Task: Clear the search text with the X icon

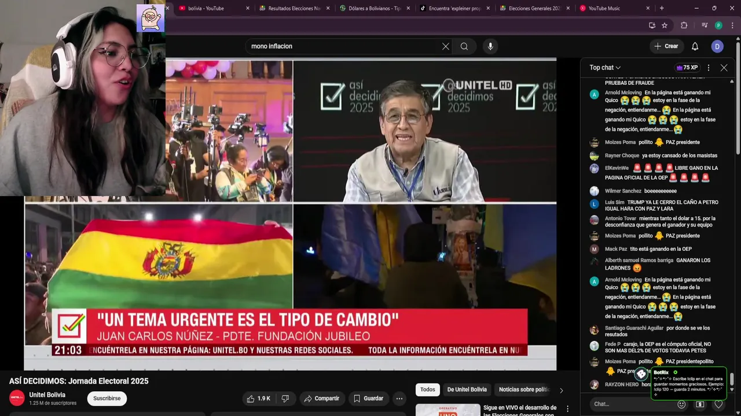Action: click(x=446, y=46)
